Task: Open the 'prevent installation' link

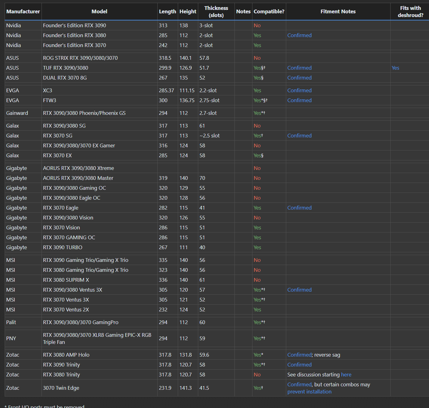Action: coord(309,392)
